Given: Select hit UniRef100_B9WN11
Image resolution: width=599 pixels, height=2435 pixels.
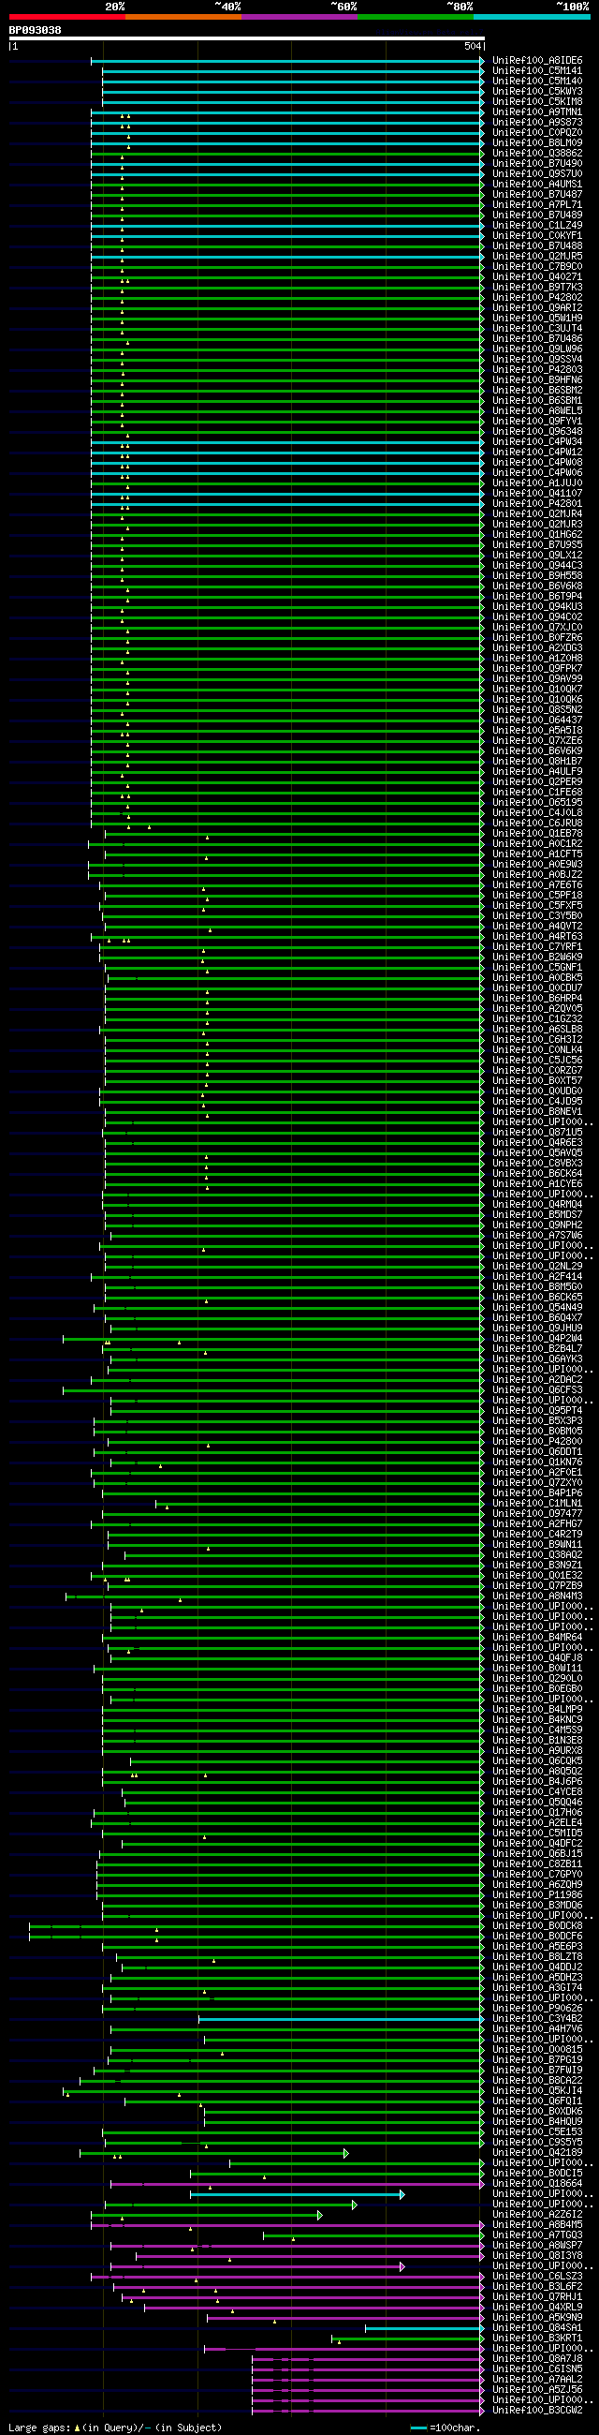Looking at the screenshot, I should pos(537,1545).
